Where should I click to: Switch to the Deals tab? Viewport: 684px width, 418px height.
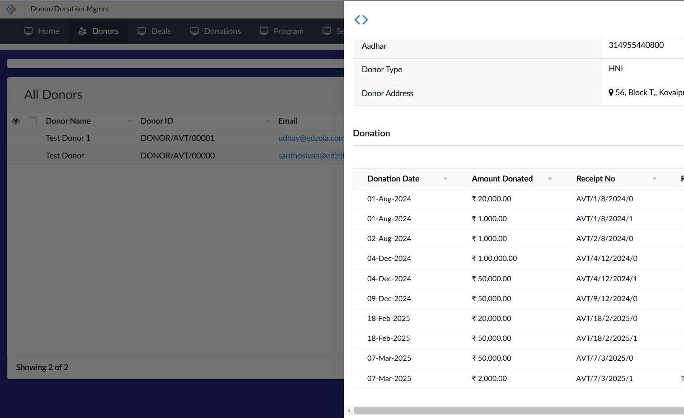point(154,31)
